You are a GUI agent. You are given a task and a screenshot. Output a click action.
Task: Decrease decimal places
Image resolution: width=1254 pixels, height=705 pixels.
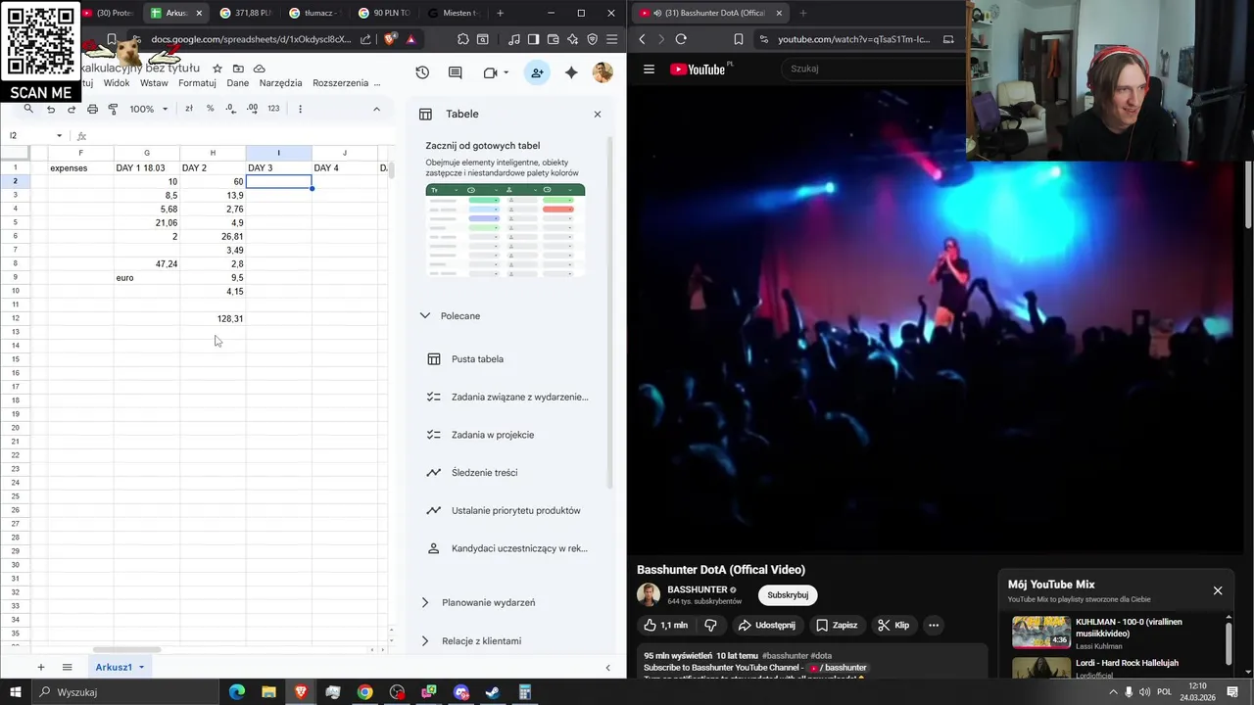[231, 109]
